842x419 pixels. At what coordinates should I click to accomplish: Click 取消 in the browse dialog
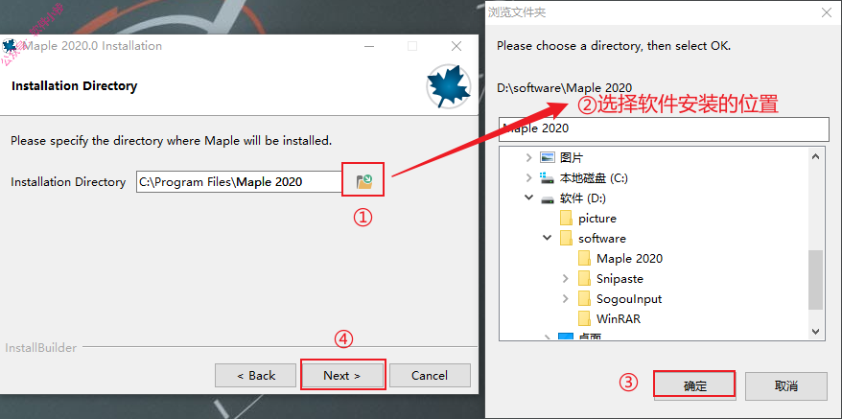tap(786, 385)
